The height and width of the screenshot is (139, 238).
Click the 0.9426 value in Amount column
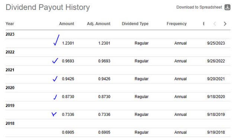click(x=68, y=79)
